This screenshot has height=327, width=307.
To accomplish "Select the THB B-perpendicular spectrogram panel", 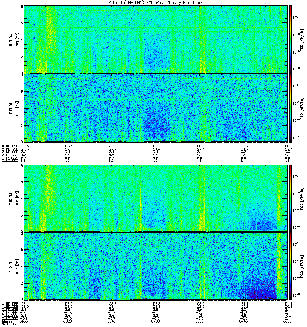I will pos(156,40).
